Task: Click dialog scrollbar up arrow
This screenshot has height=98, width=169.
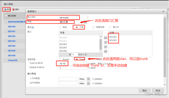Action: click(165, 16)
